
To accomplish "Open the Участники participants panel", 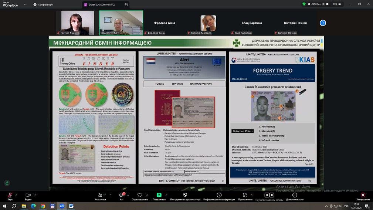I will tap(100, 195).
